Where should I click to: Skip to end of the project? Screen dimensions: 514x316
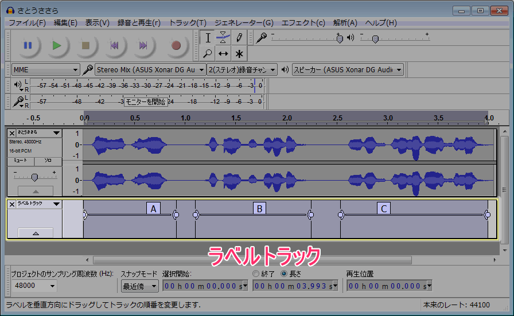143,45
